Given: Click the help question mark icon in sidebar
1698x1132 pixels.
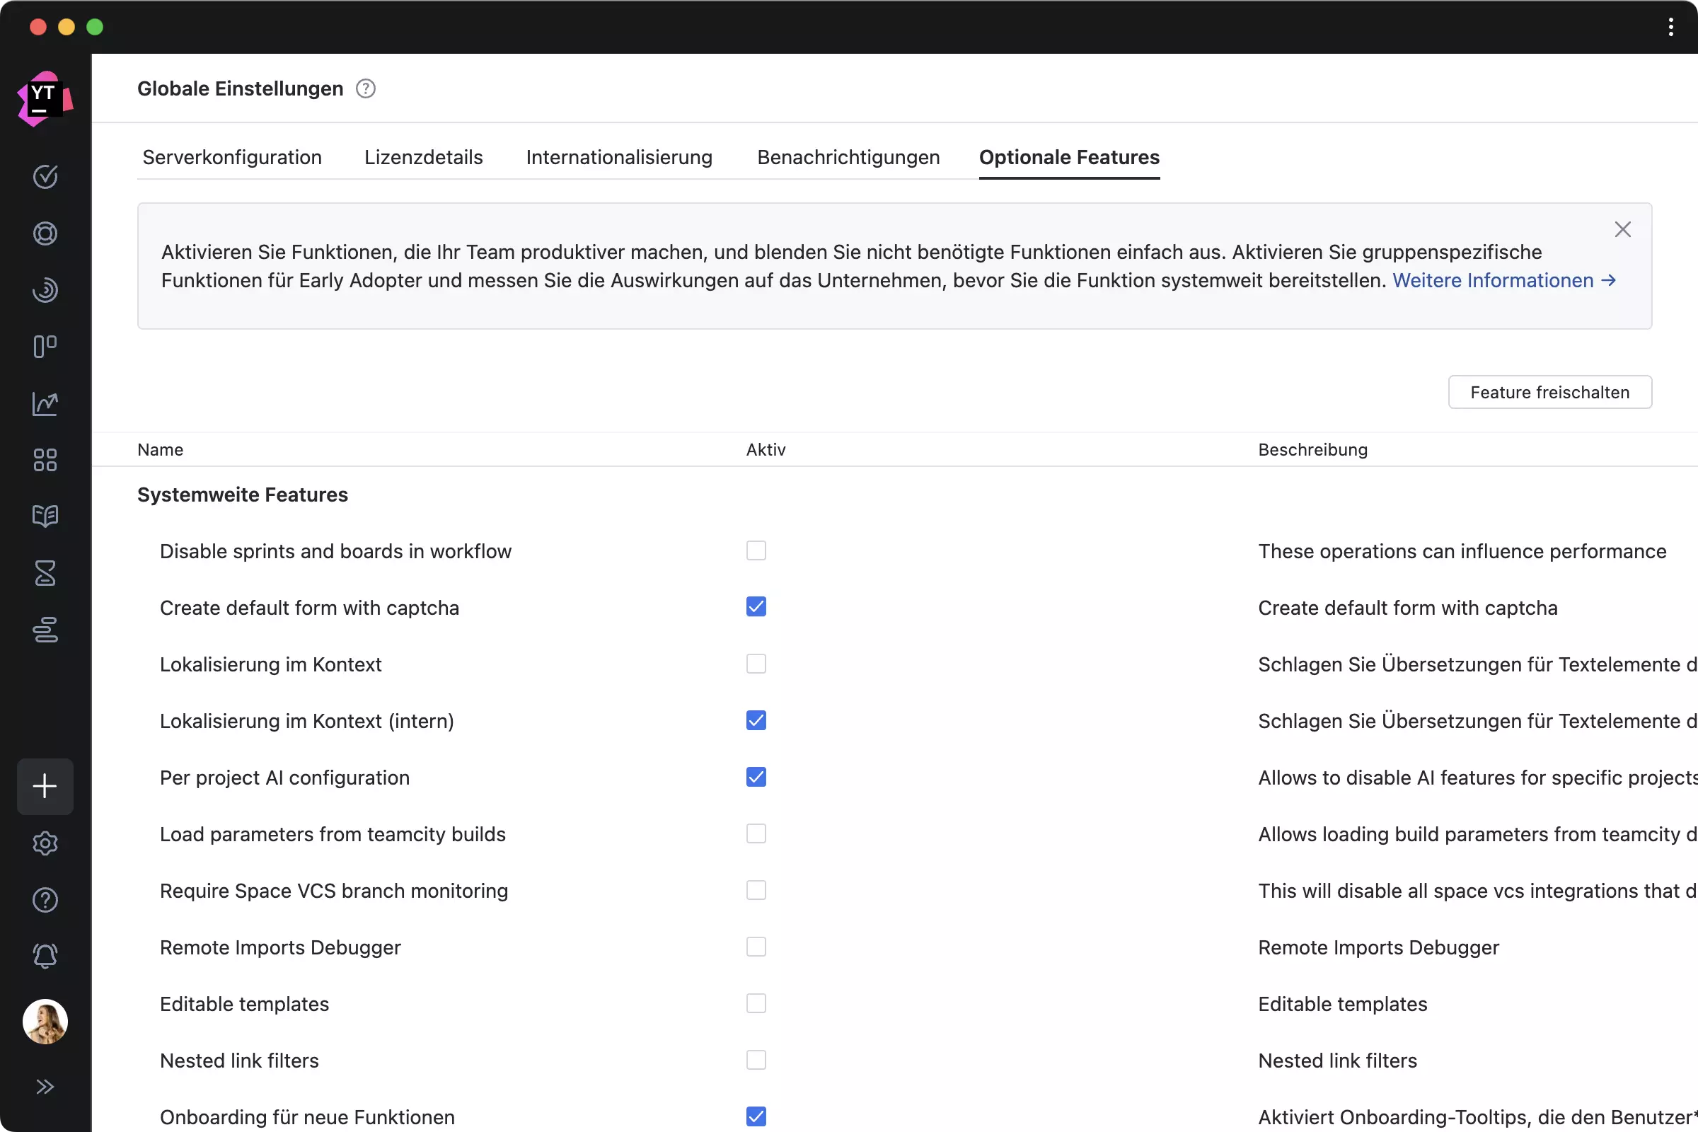Looking at the screenshot, I should pyautogui.click(x=45, y=899).
